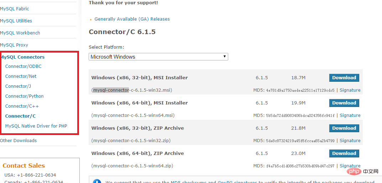Open Signature for win32.zip file
The height and width of the screenshot is (183, 382).
[350, 141]
